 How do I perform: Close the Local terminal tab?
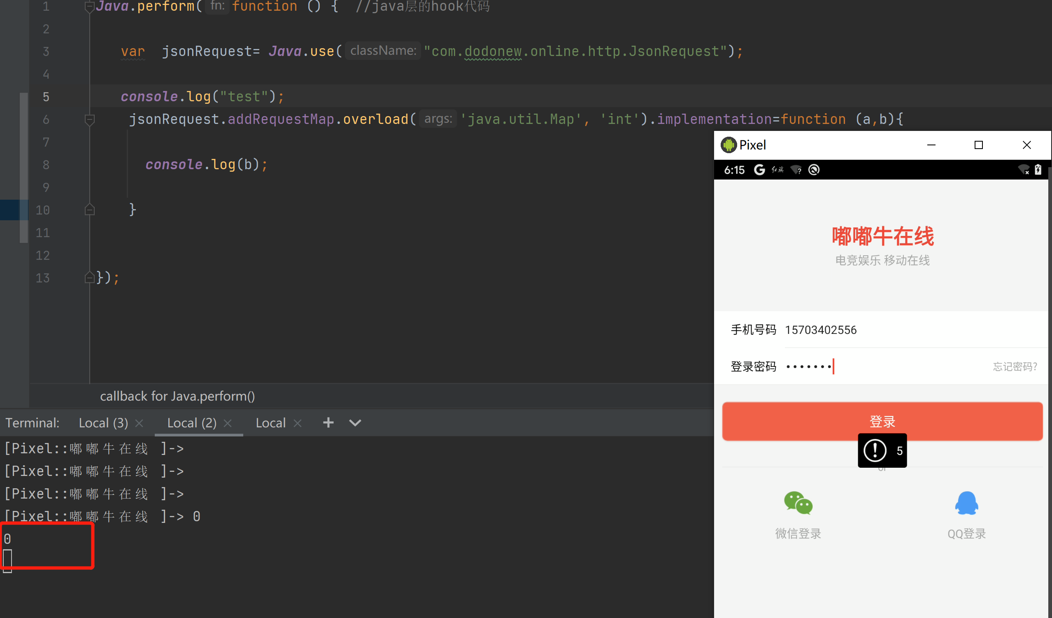coord(297,423)
